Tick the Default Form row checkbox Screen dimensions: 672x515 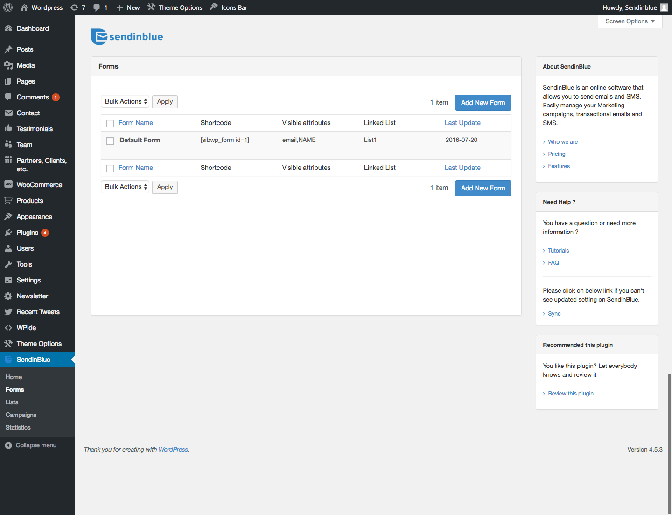coord(110,141)
